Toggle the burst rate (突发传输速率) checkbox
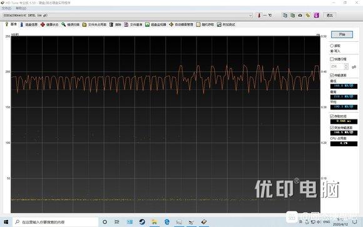 332,128
